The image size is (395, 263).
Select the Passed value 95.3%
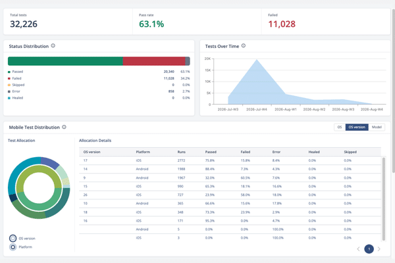coord(210,221)
